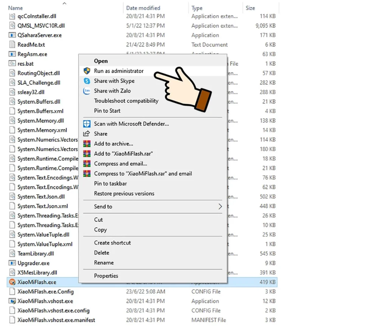
Task: Click the Share arrow icon
Action: click(x=87, y=134)
